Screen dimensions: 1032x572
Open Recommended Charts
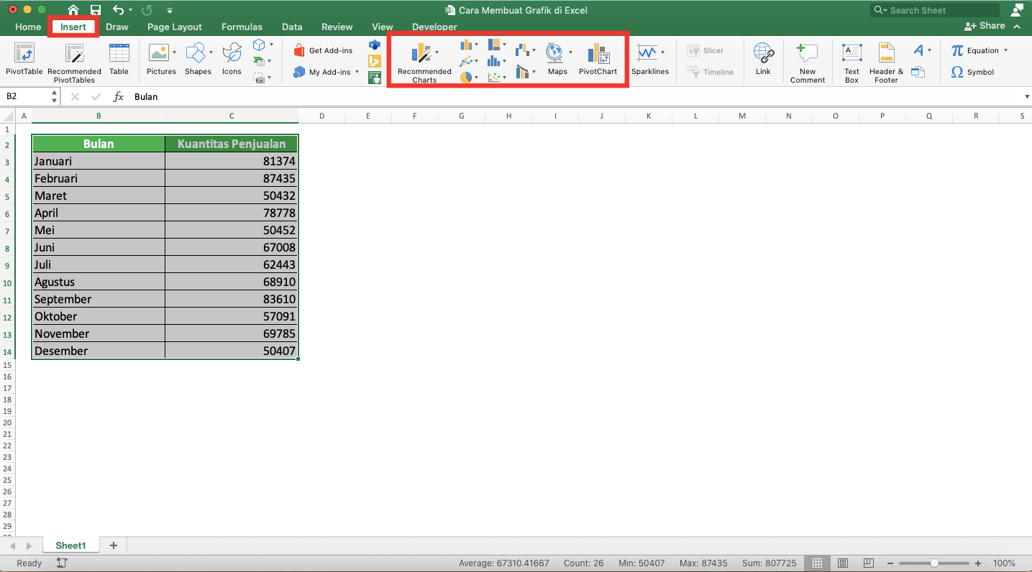point(424,63)
